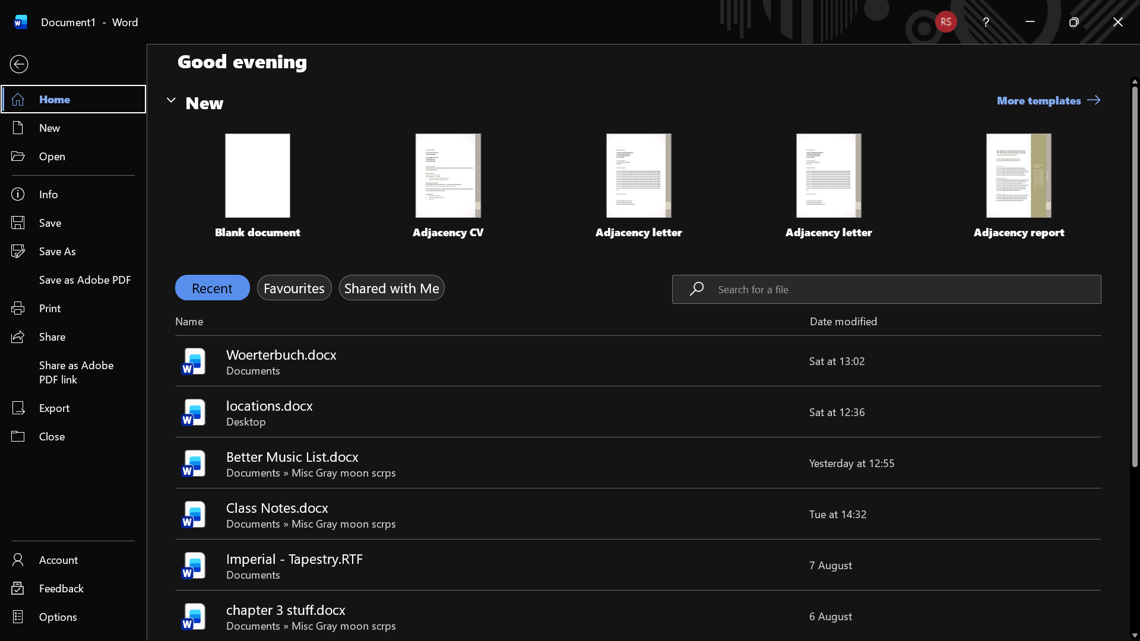Click scrollbar down arrow at bottom
This screenshot has width=1140, height=641.
click(x=1135, y=635)
